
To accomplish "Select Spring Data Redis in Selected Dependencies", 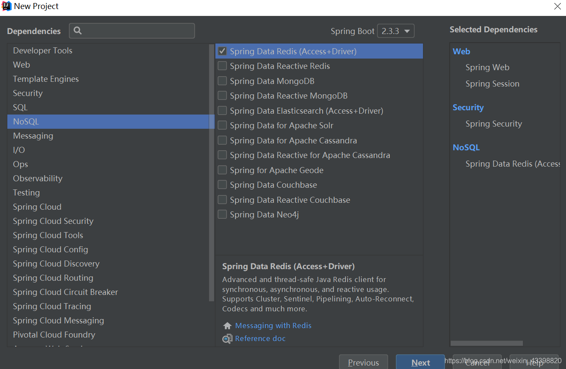I will (x=513, y=164).
